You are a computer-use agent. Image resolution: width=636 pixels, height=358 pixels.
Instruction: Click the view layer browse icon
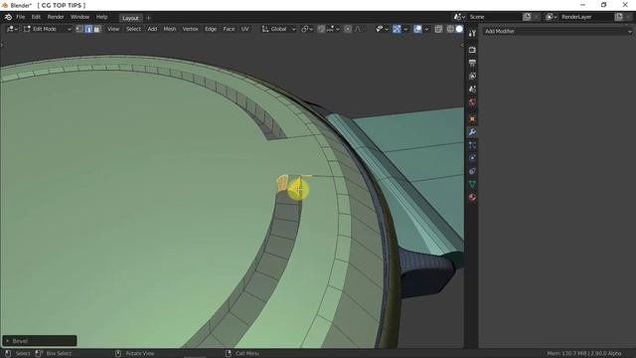[552, 17]
